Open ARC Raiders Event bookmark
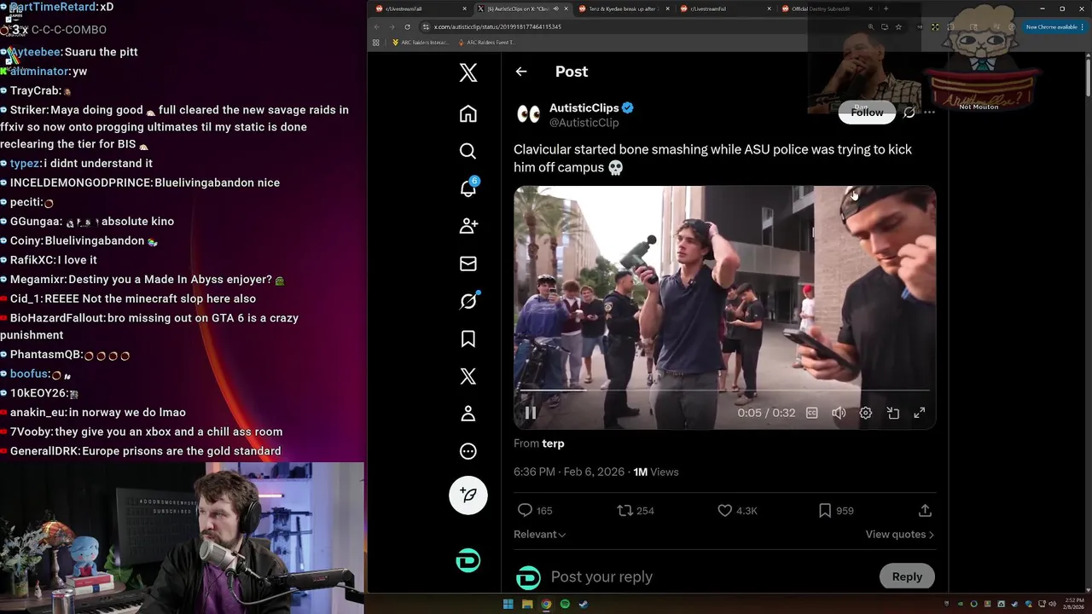This screenshot has height=614, width=1092. point(487,43)
